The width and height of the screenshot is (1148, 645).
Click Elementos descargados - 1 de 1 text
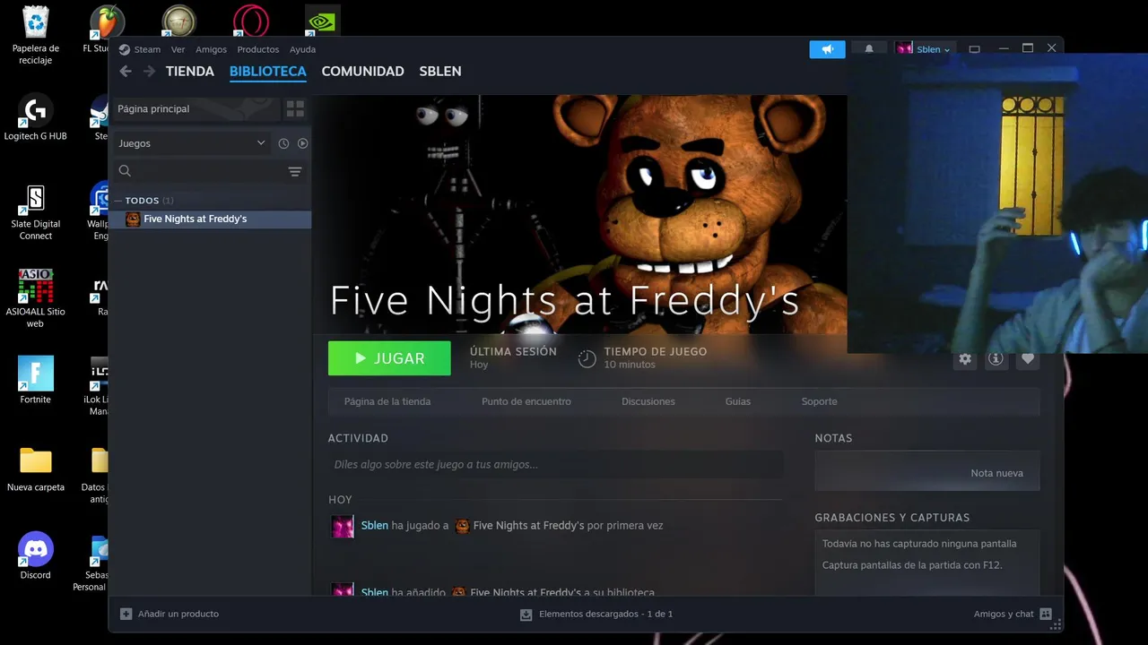point(605,615)
